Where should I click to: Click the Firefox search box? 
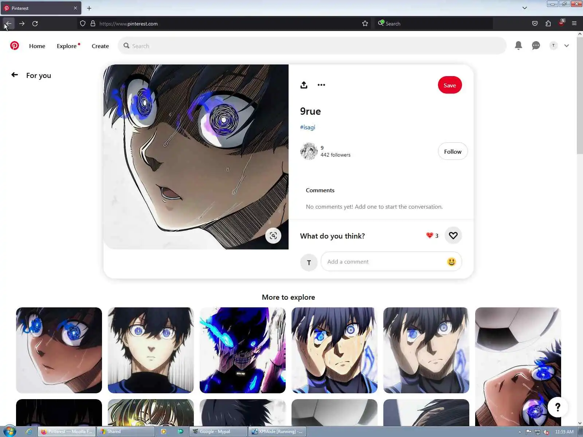[x=434, y=23]
